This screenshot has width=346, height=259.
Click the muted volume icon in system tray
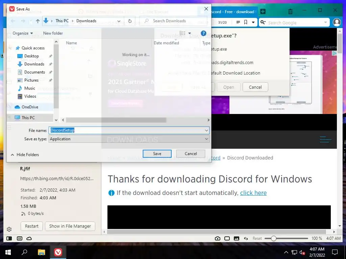click(302, 252)
